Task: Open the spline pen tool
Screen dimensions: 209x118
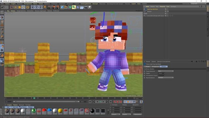Action: point(66,7)
